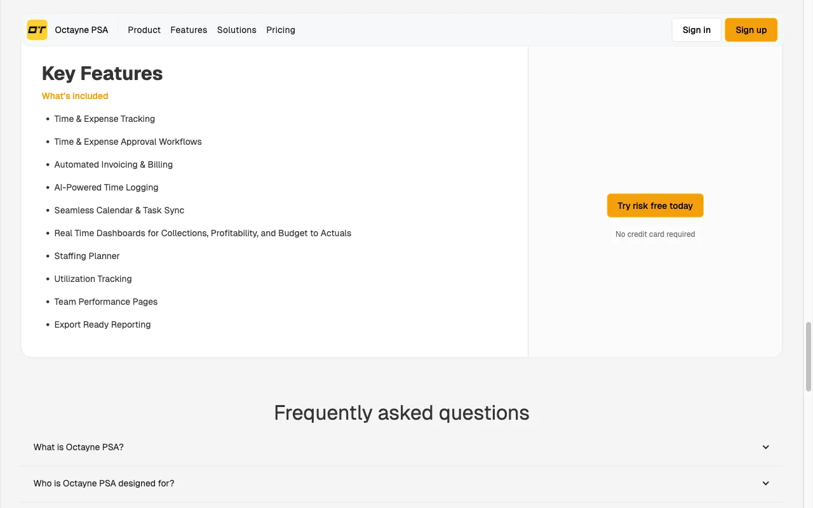Select the "Staffing Planner" list item
Viewport: 813px width, 508px height.
(87, 256)
